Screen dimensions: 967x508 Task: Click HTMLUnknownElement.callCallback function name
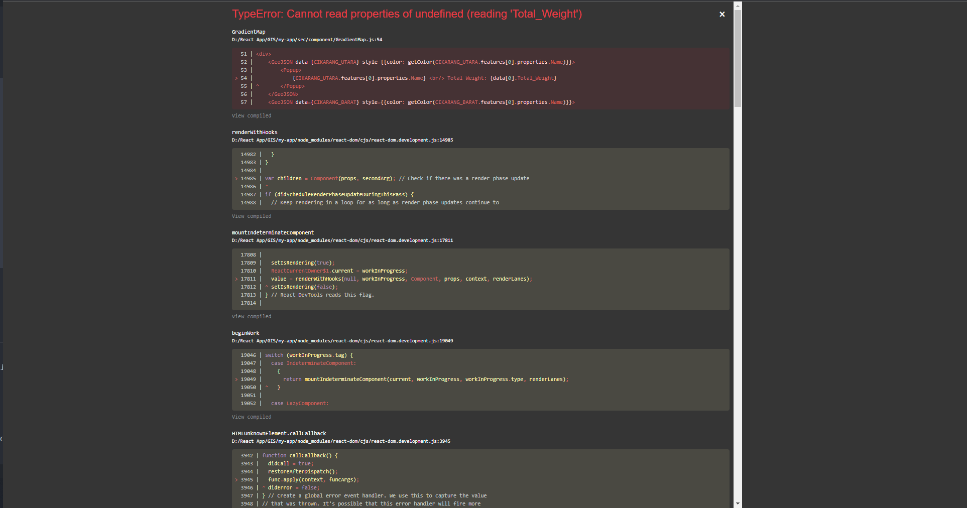(279, 434)
